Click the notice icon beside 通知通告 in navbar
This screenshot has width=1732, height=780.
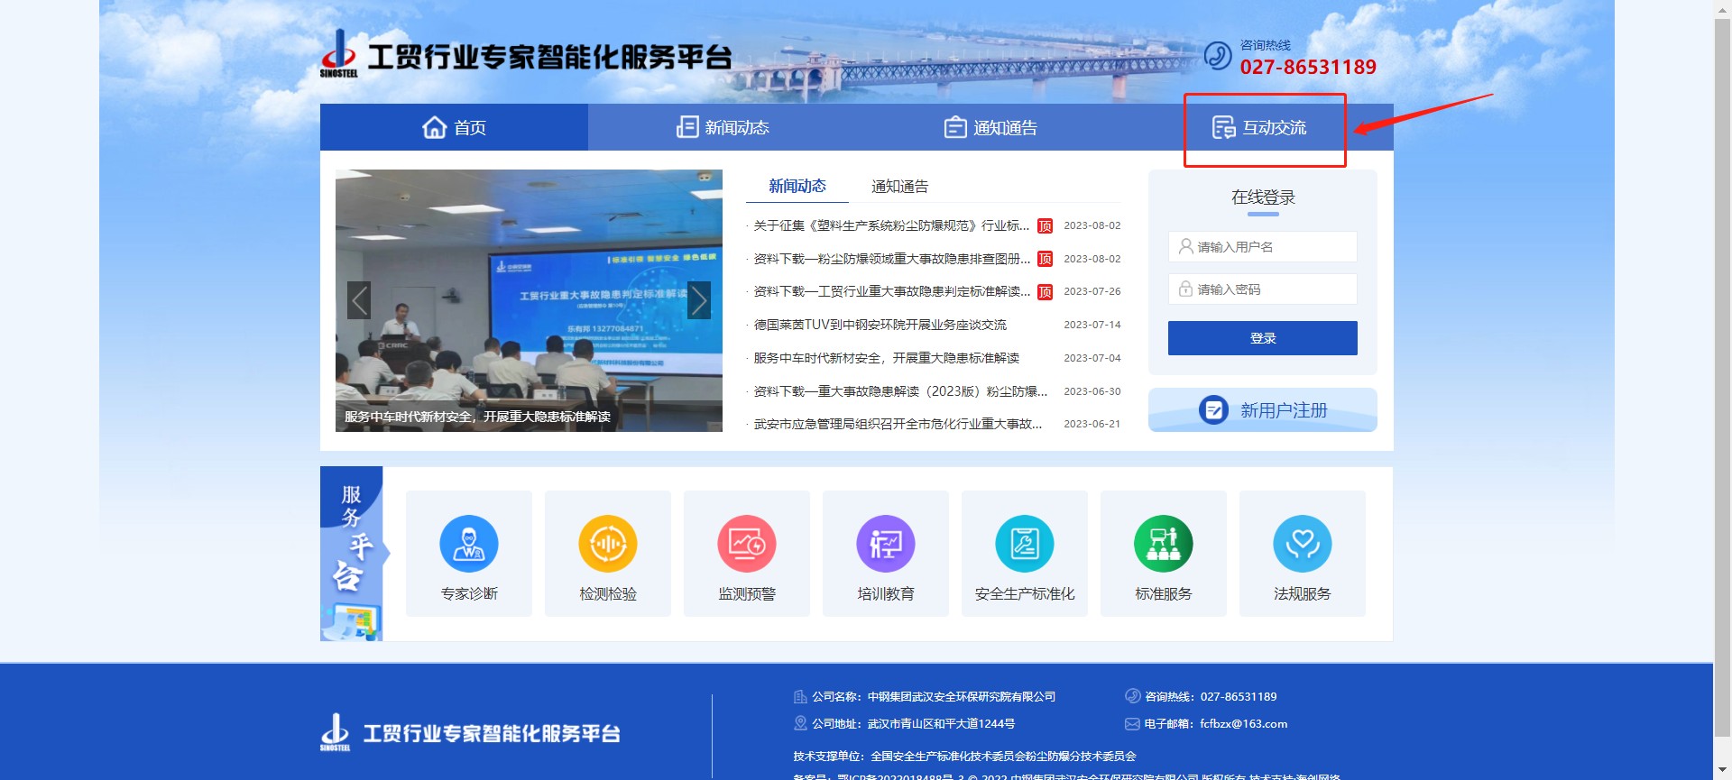(x=955, y=127)
